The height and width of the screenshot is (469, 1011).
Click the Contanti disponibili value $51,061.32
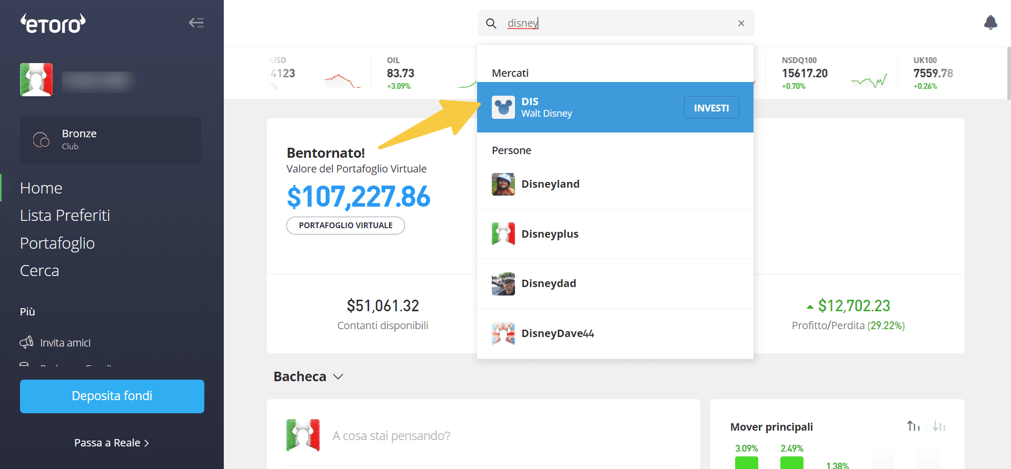tap(383, 305)
